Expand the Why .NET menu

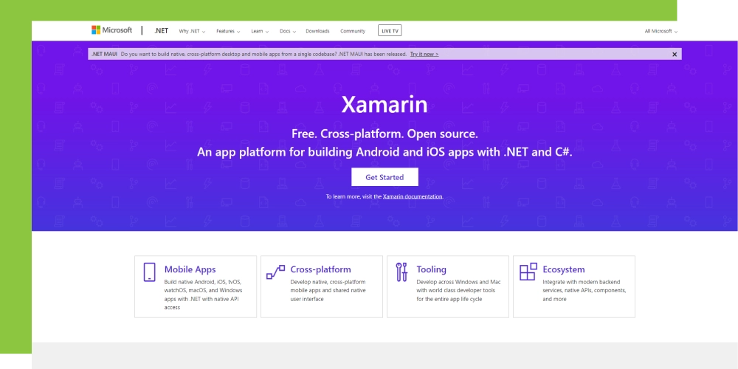[192, 31]
